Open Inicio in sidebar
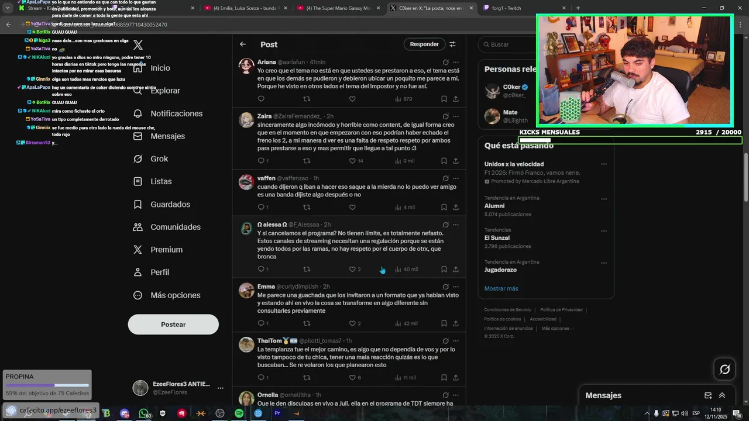This screenshot has height=421, width=749. pyautogui.click(x=152, y=68)
